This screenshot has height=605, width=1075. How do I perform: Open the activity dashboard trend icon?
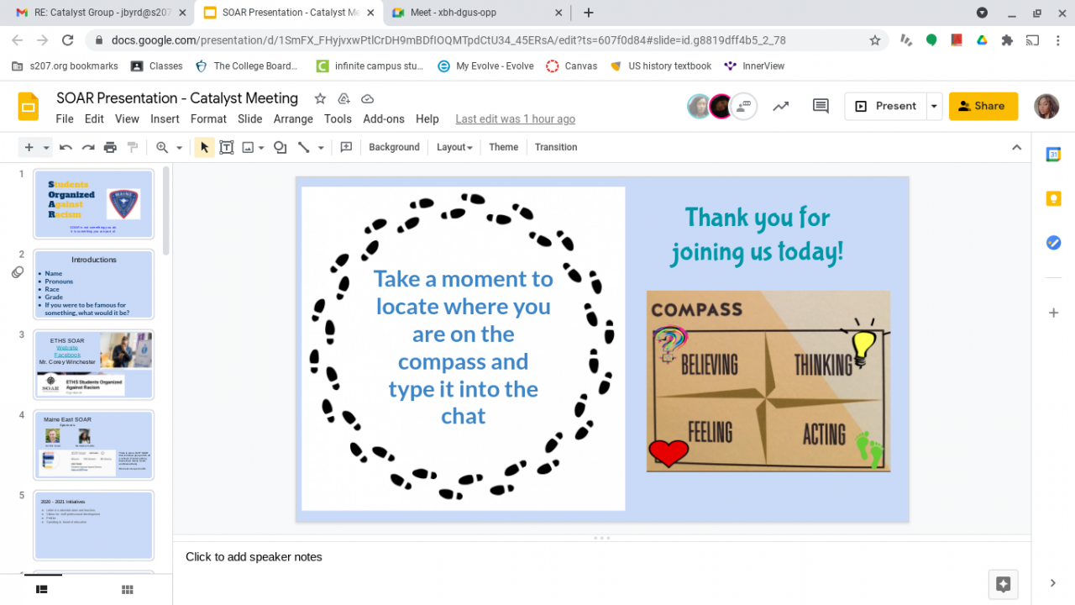point(781,106)
